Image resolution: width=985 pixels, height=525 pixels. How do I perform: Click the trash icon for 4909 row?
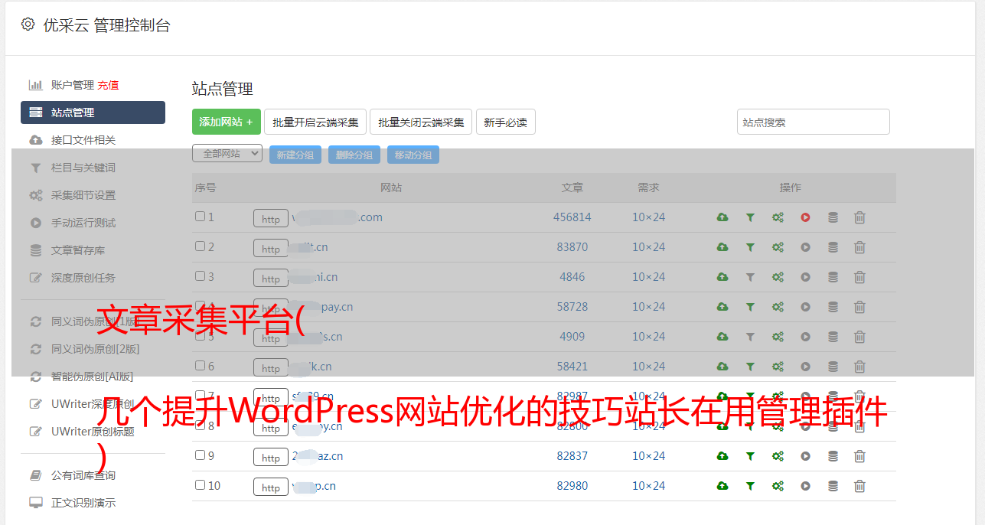tap(859, 337)
